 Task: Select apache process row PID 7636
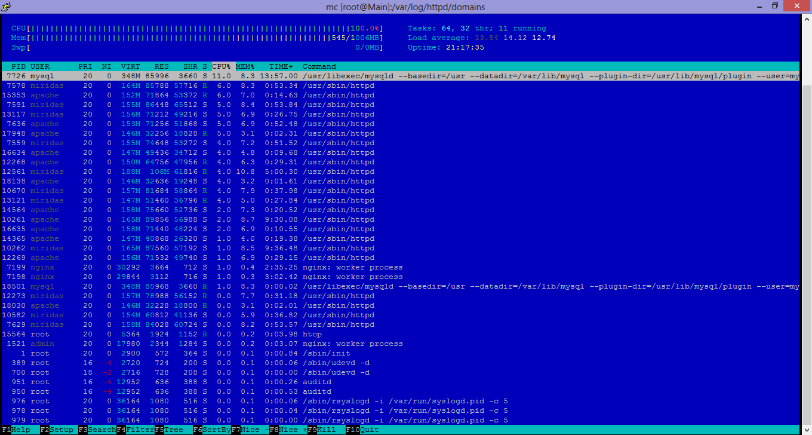click(x=400, y=124)
